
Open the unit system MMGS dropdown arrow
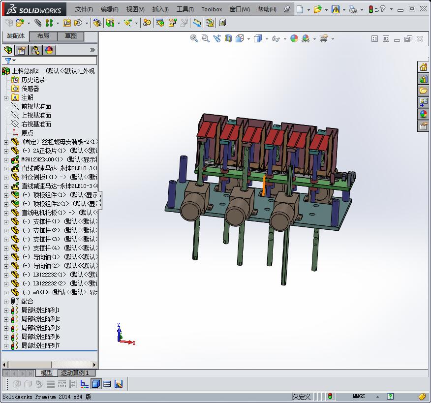coord(377,397)
